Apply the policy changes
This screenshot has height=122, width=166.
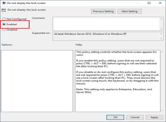coord(154,117)
